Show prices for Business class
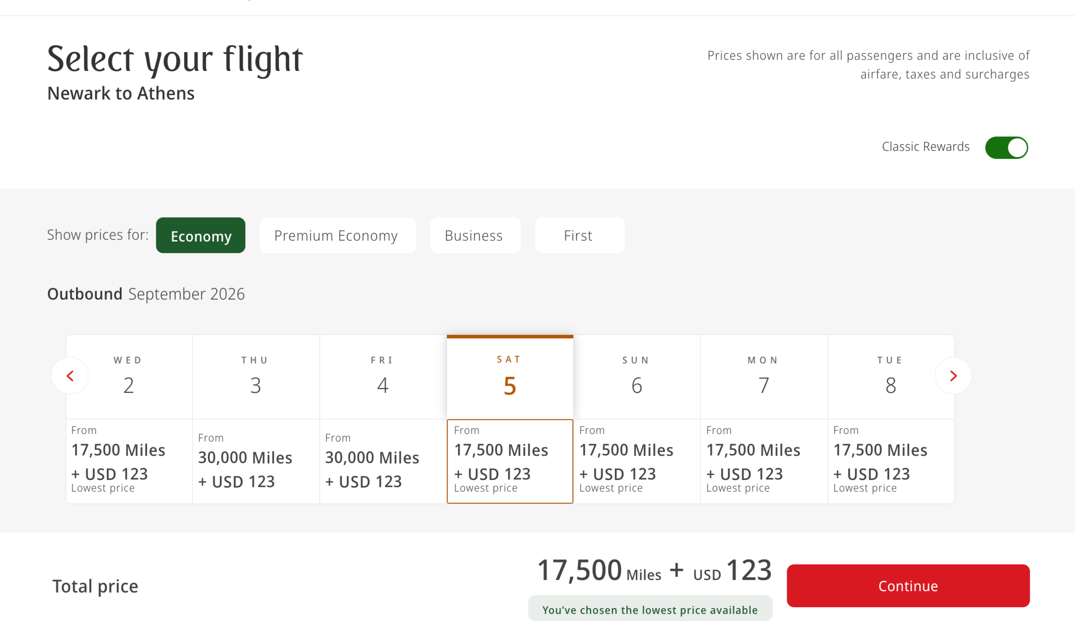The image size is (1075, 635). [475, 236]
